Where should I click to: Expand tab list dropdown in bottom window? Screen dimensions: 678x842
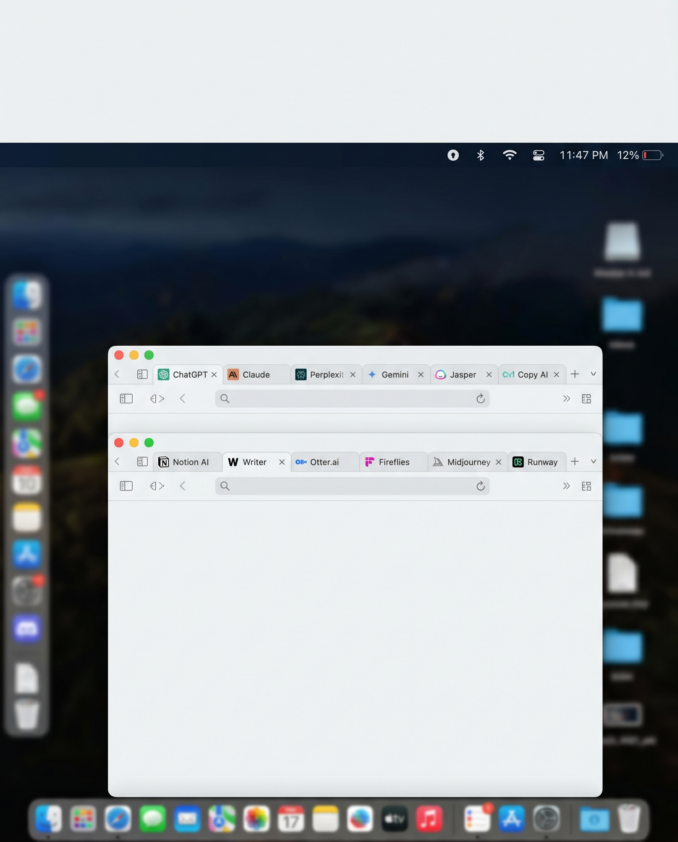pos(593,462)
